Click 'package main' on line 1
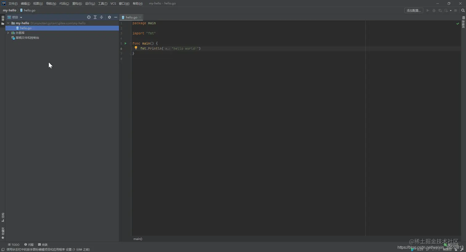 [x=144, y=23]
